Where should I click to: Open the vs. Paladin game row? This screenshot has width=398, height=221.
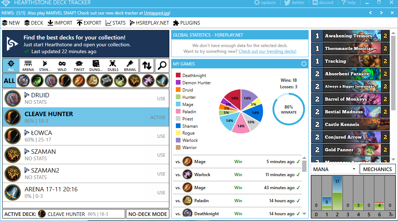237,201
